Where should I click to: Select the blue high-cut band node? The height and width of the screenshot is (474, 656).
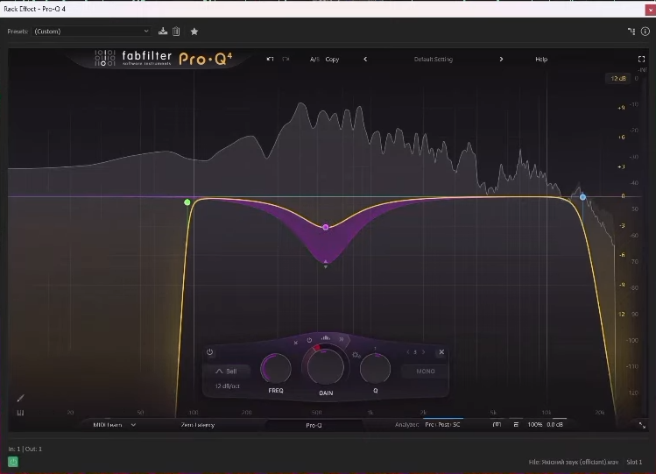point(582,196)
